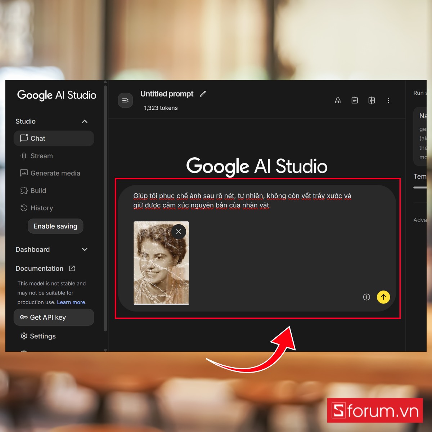This screenshot has height=432, width=432.
Task: Click the Settings gear icon
Action: click(24, 336)
